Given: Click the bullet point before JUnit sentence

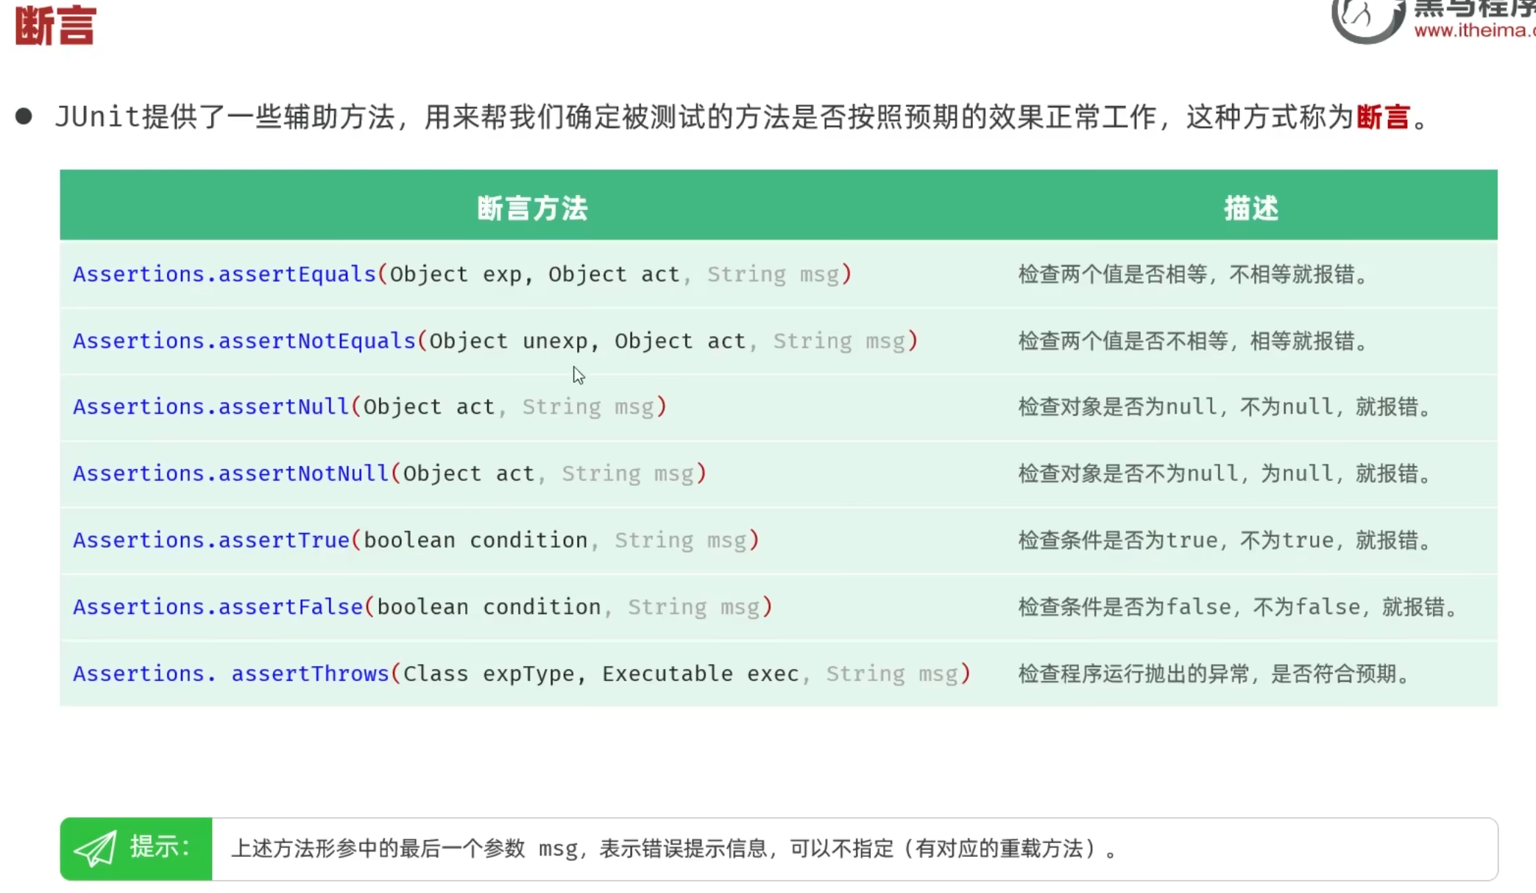Looking at the screenshot, I should point(24,116).
